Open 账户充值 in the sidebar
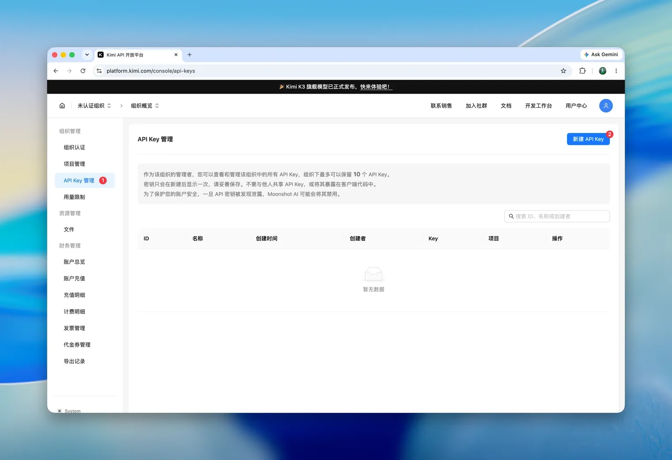The height and width of the screenshot is (460, 672). (x=85, y=278)
